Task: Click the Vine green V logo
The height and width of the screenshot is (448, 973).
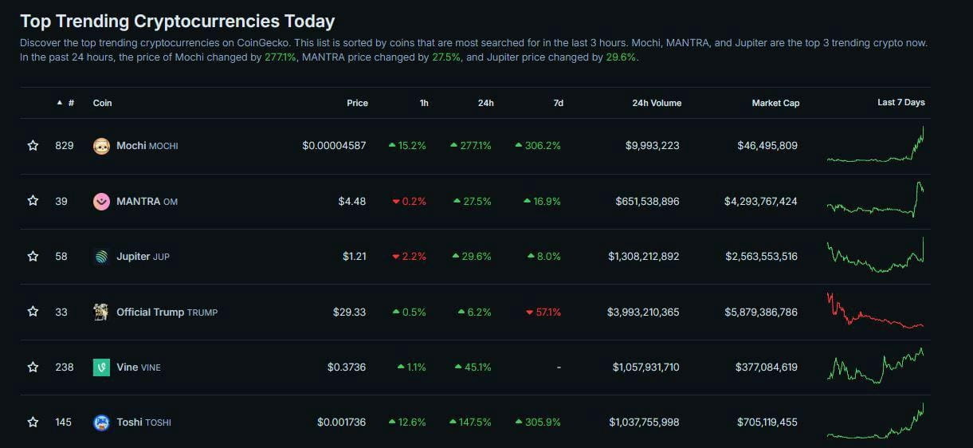Action: 101,367
